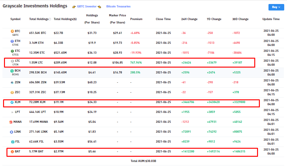Select the Total AUM:$30.03B footer text
287x166 pixels.
coord(143,161)
